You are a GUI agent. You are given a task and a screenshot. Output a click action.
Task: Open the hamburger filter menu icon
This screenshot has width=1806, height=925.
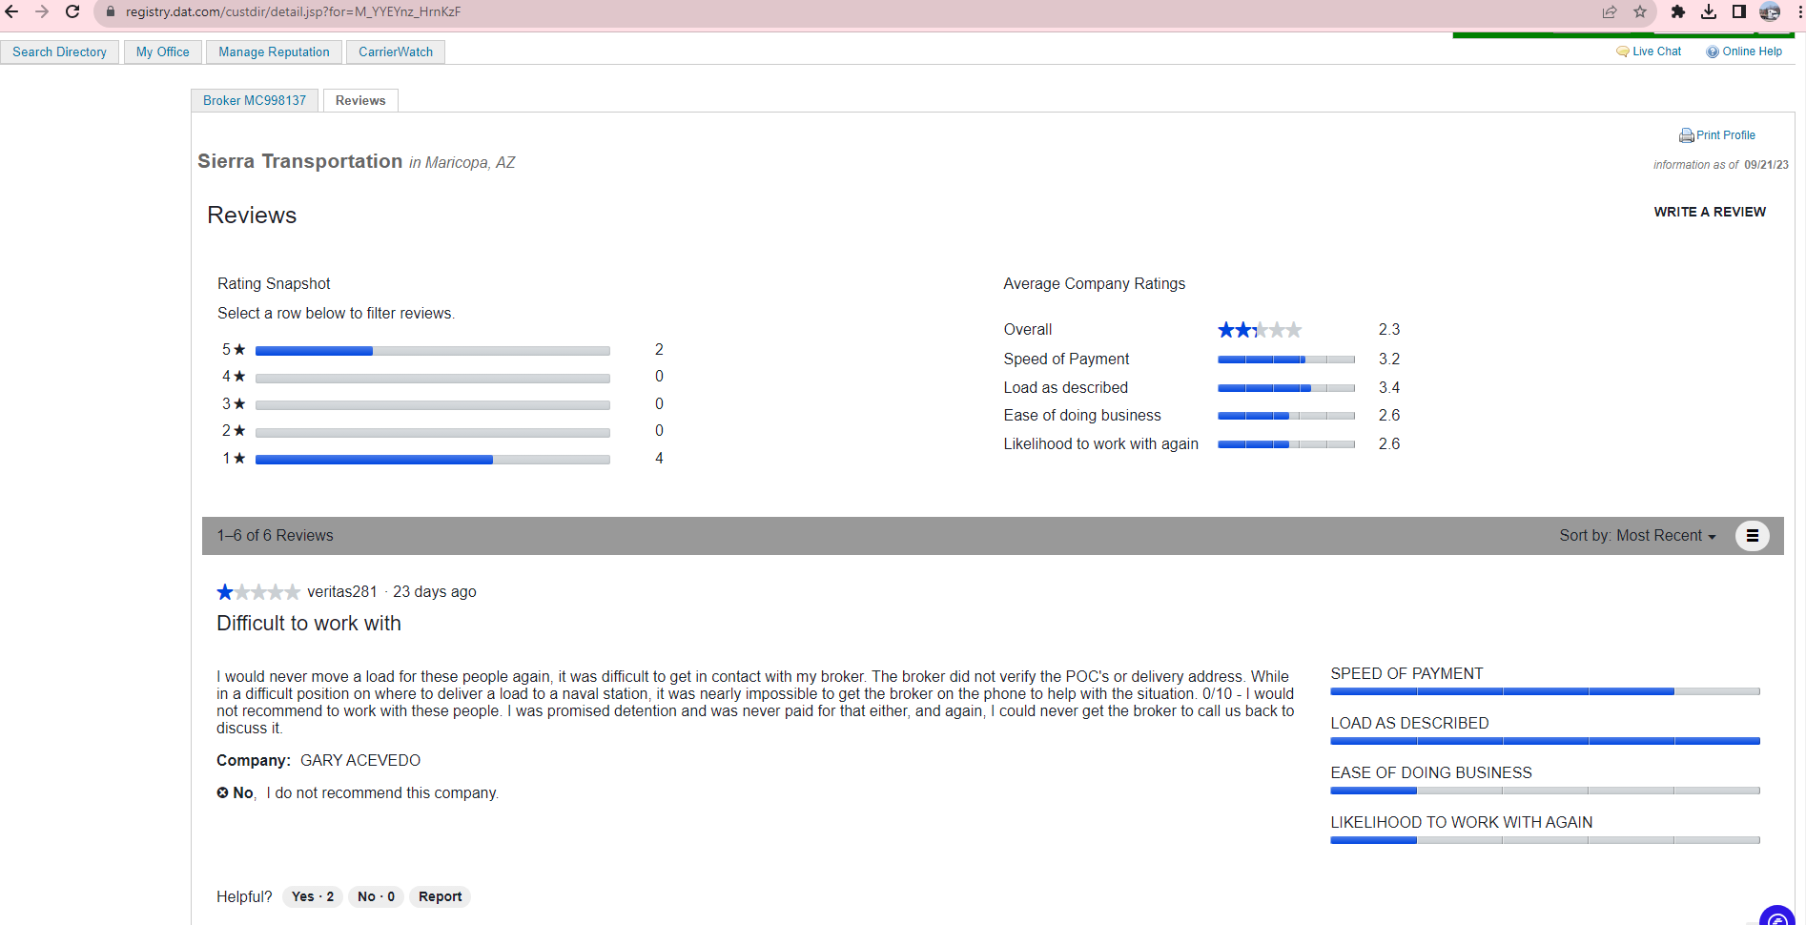tap(1752, 536)
